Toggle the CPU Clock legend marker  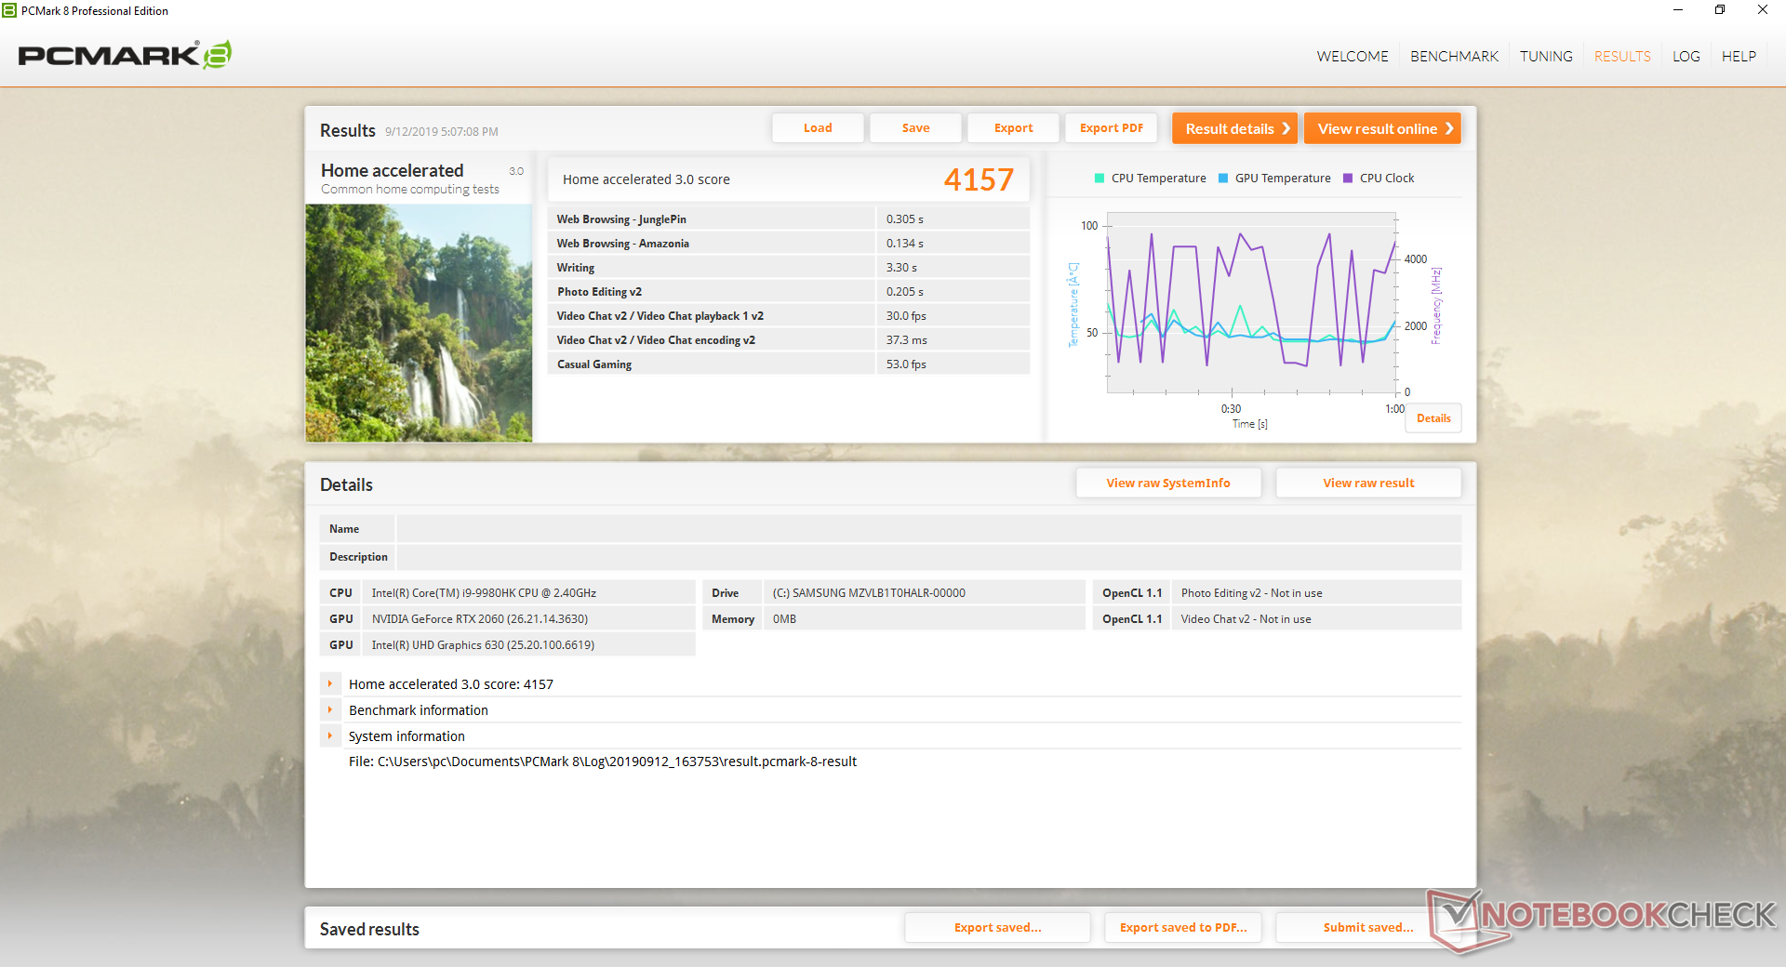click(1348, 178)
